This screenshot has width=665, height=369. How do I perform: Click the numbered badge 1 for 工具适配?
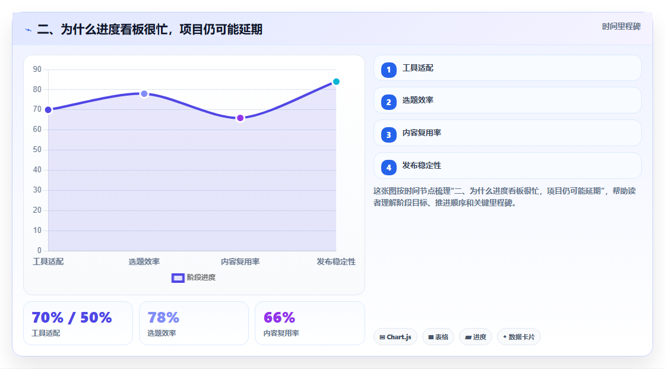click(x=388, y=70)
